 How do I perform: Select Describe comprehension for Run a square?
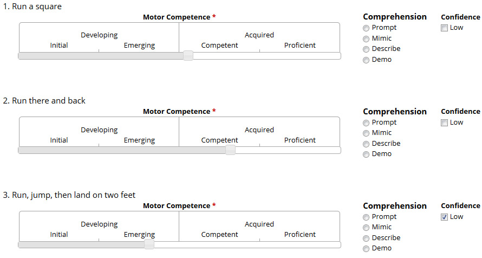(x=366, y=49)
